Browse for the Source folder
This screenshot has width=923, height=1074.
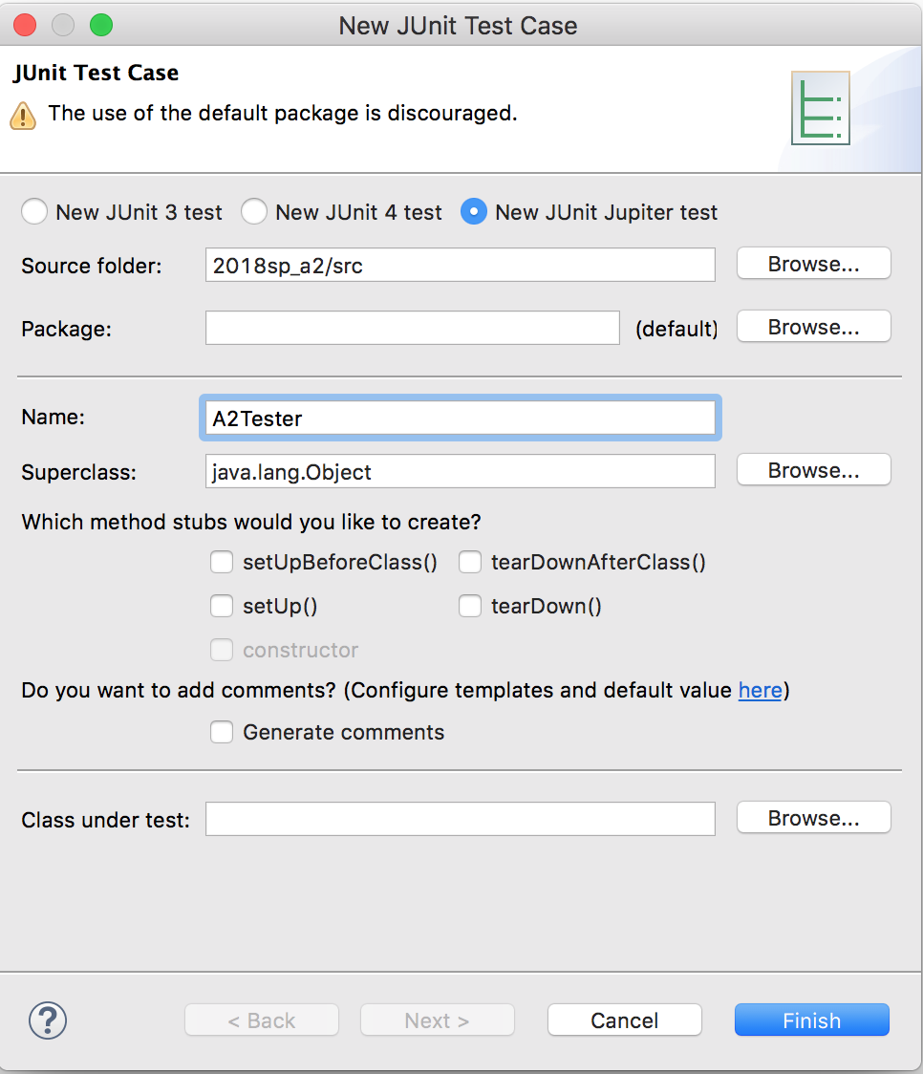(x=813, y=265)
